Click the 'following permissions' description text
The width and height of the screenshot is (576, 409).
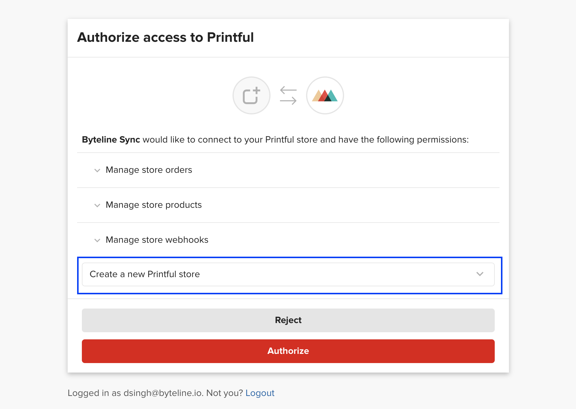422,140
